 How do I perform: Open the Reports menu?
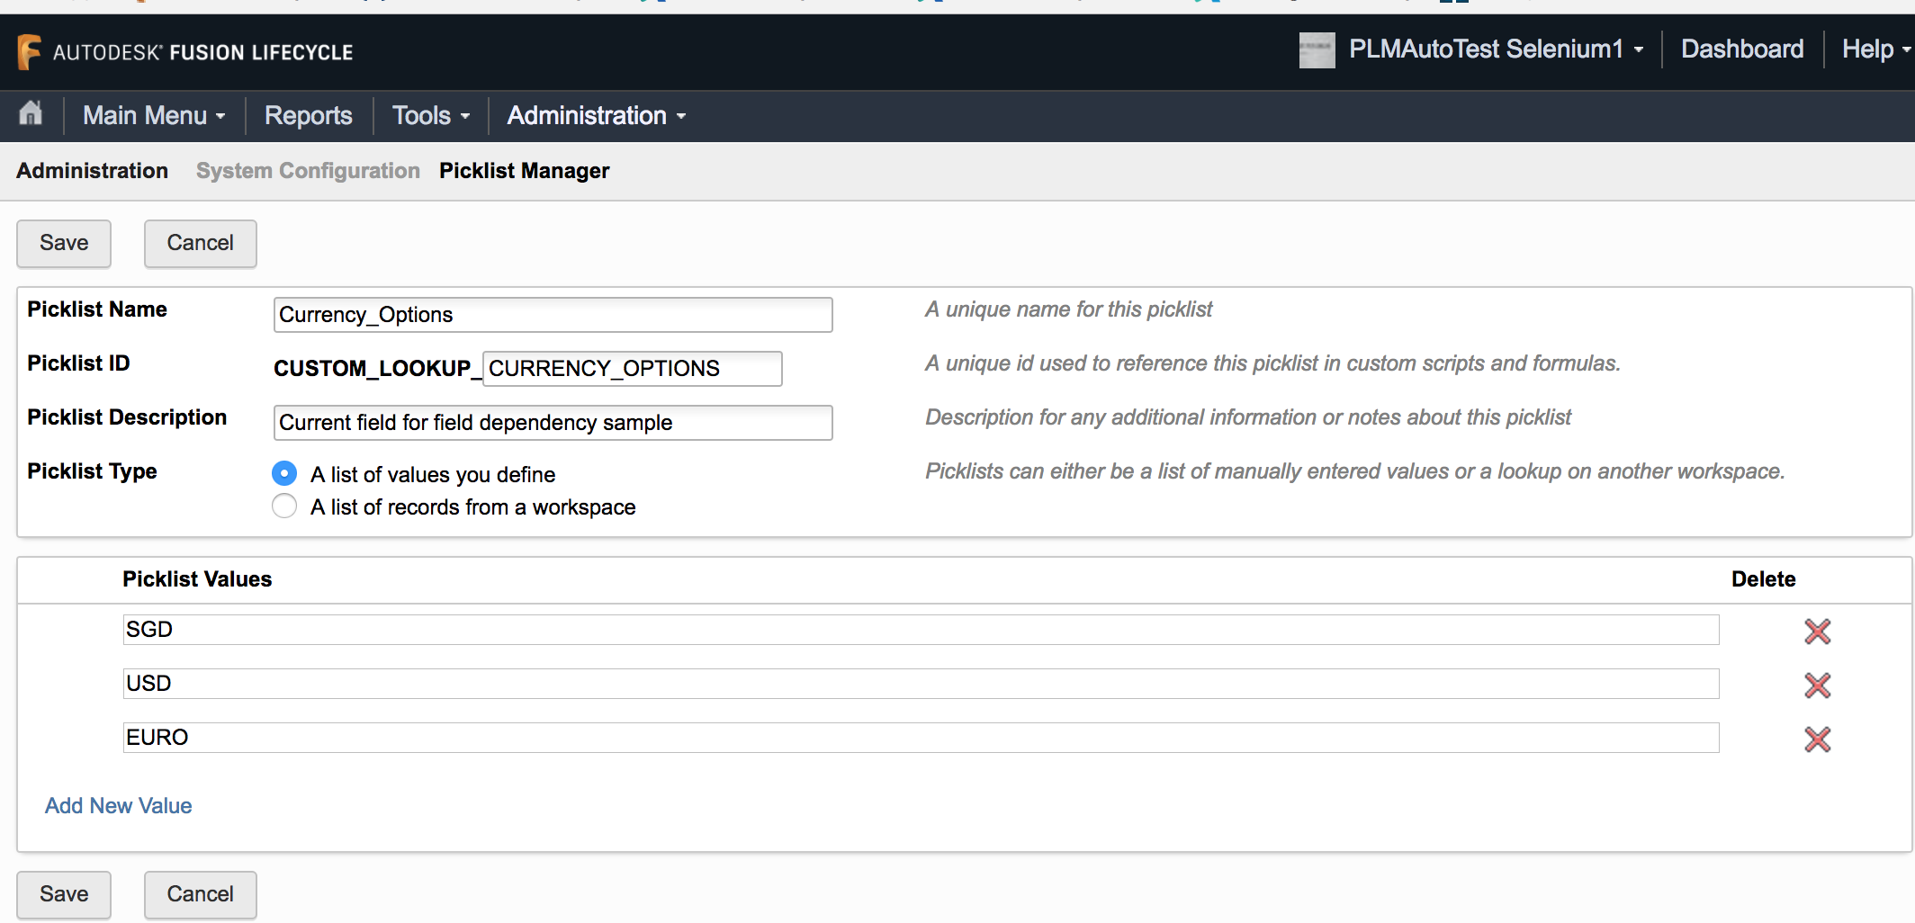point(307,115)
